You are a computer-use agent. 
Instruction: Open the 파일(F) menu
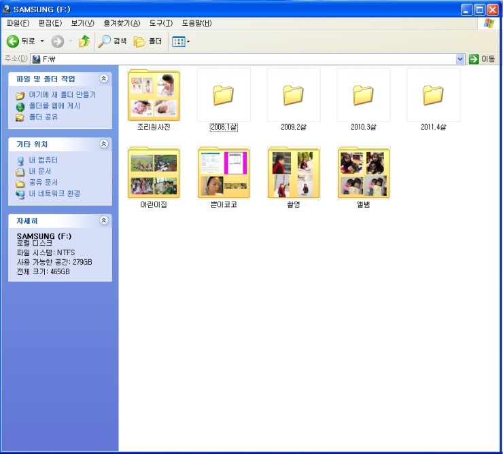(18, 23)
